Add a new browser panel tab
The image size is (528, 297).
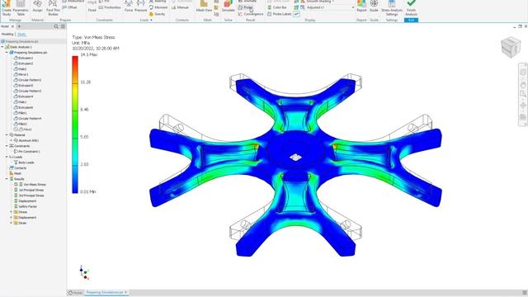pos(19,26)
